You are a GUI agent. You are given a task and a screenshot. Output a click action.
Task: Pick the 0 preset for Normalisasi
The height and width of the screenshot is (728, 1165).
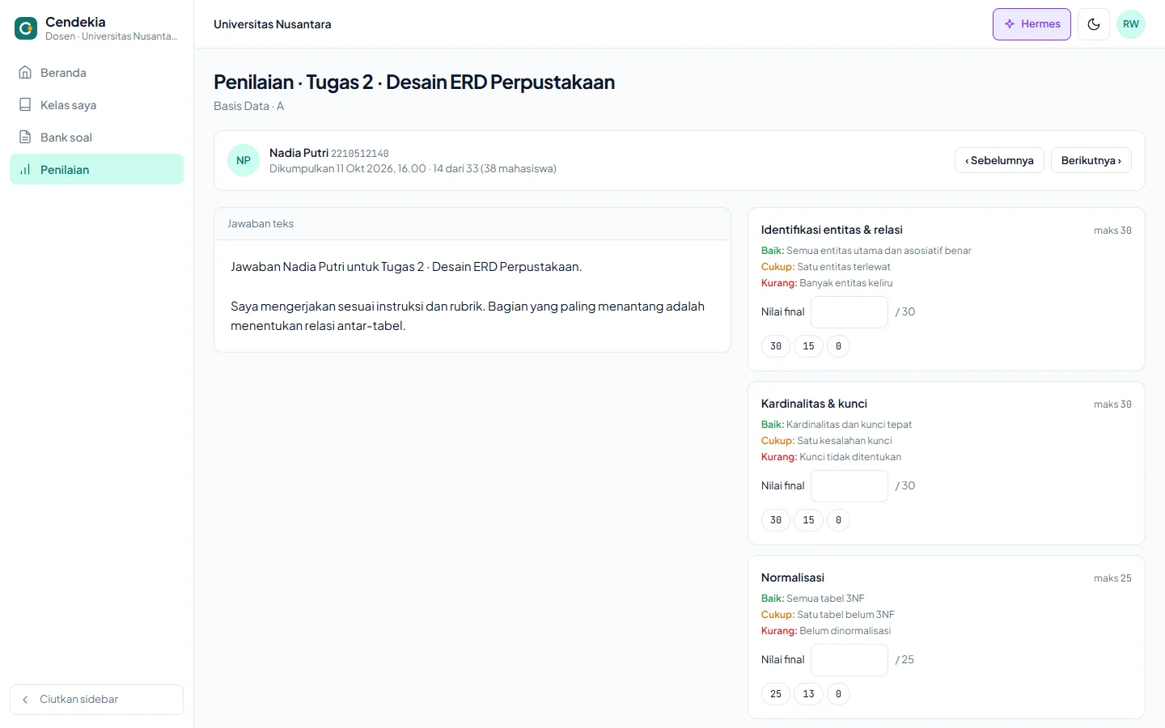838,694
